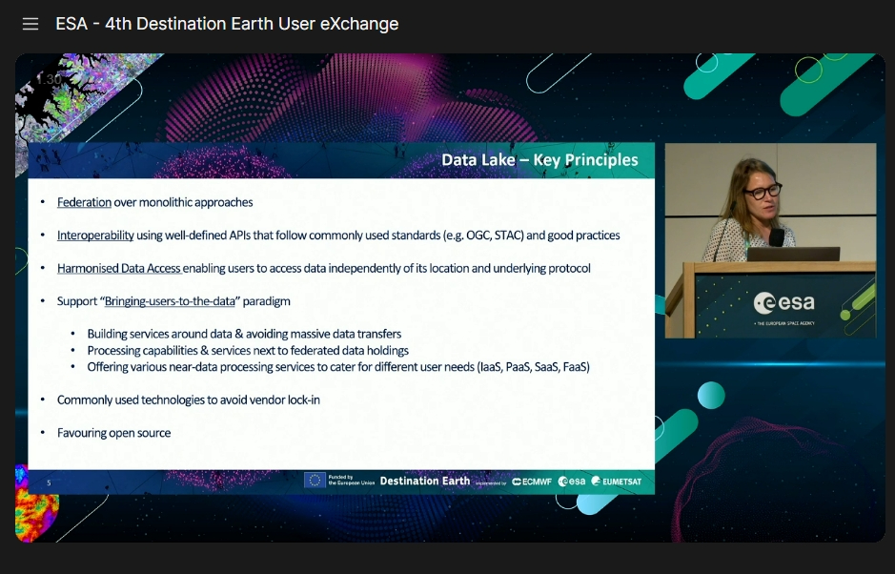The image size is (895, 574).
Task: Click the slide number 5 in footer
Action: [49, 483]
